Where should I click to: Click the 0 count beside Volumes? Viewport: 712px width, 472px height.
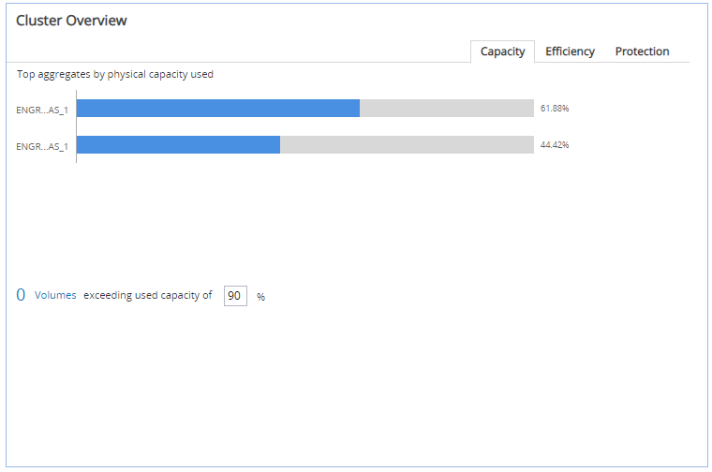pyautogui.click(x=21, y=295)
